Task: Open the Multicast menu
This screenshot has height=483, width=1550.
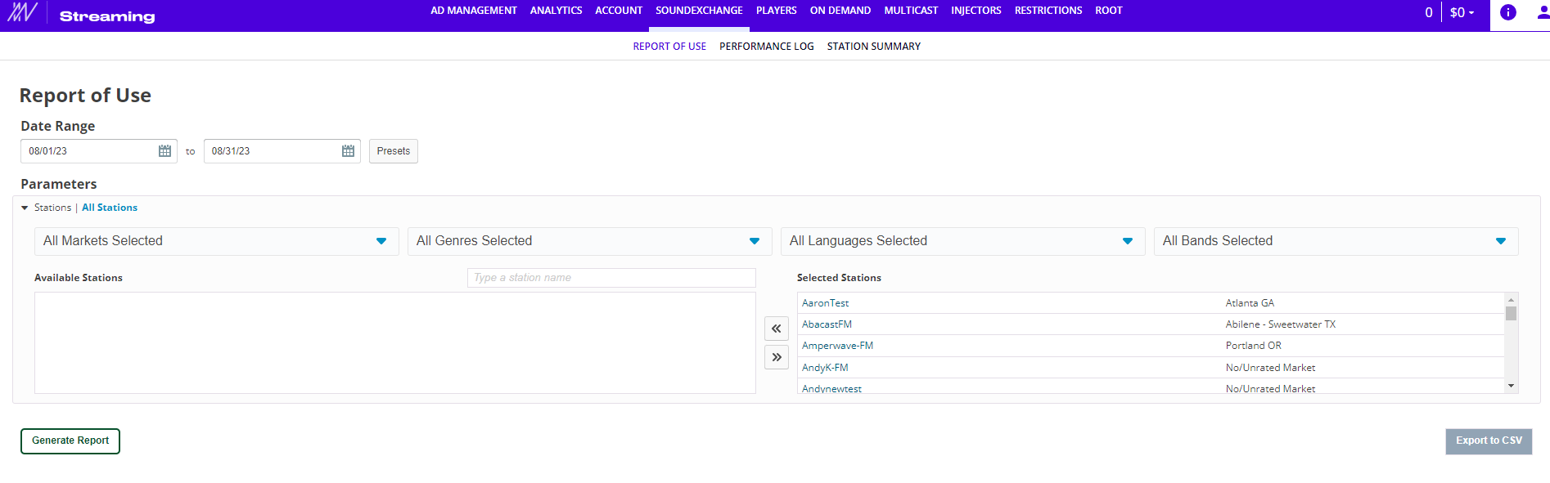Action: [x=911, y=11]
